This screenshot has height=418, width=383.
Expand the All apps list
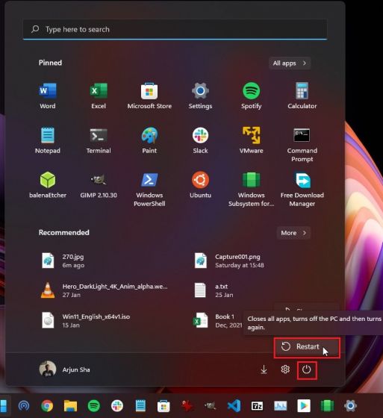(290, 63)
